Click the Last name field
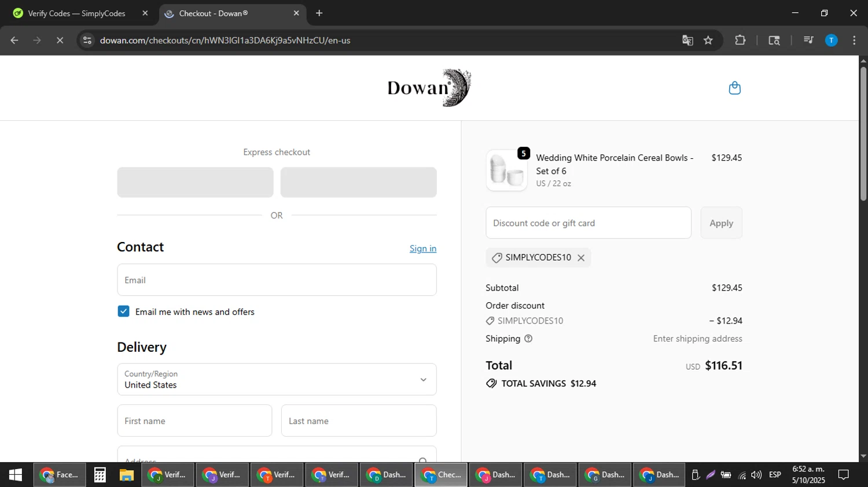868x487 pixels. click(359, 421)
